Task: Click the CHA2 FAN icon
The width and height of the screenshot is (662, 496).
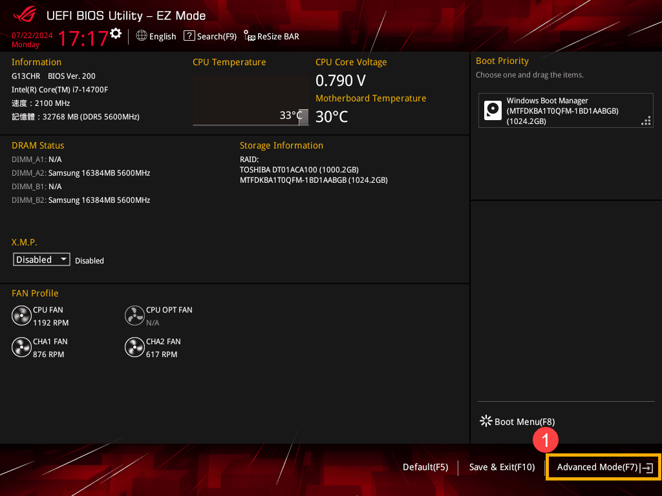Action: point(134,347)
